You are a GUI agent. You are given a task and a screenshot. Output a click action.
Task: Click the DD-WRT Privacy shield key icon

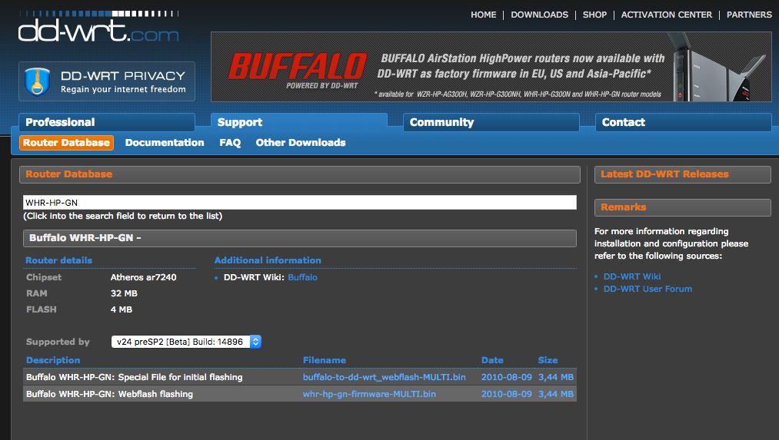pos(38,82)
